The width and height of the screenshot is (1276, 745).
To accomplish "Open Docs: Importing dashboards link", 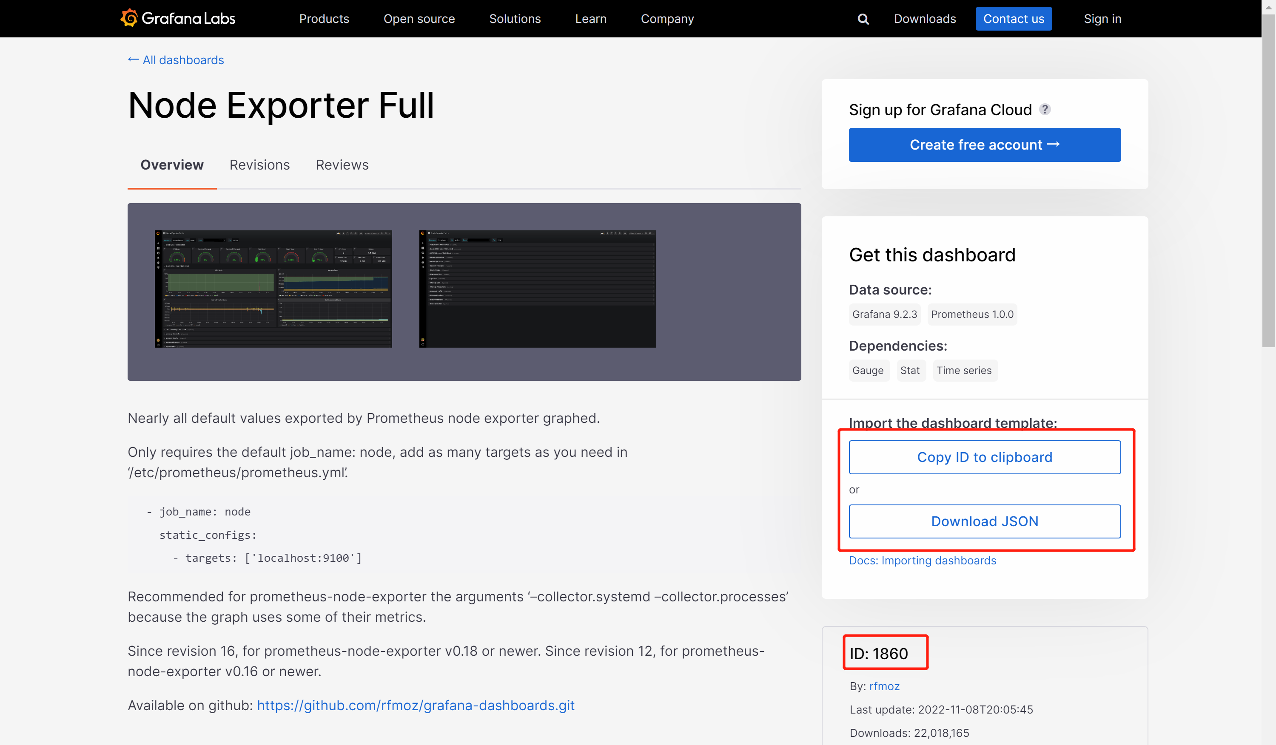I will coord(922,561).
